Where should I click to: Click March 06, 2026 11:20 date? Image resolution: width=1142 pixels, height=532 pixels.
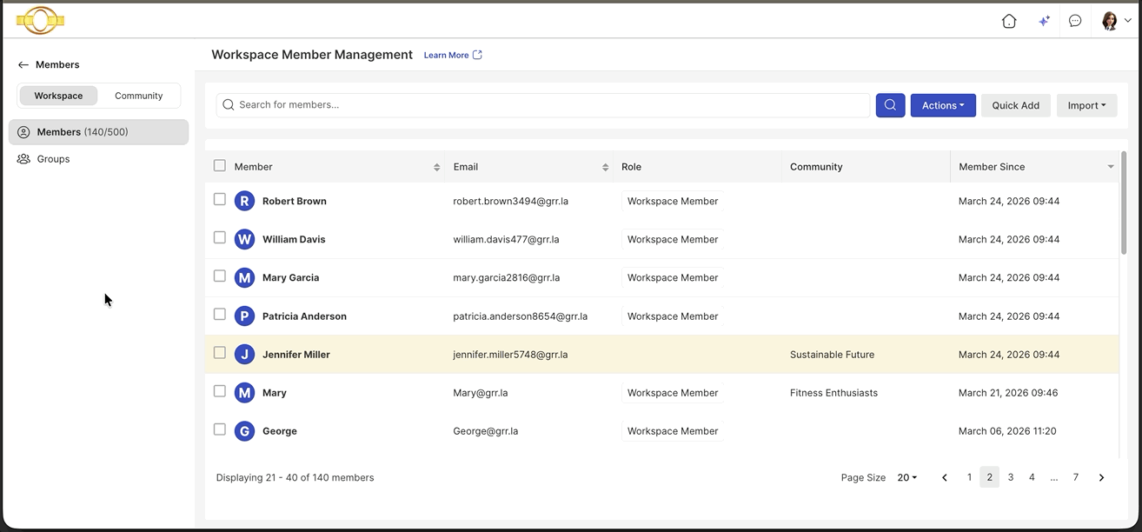pos(1007,431)
